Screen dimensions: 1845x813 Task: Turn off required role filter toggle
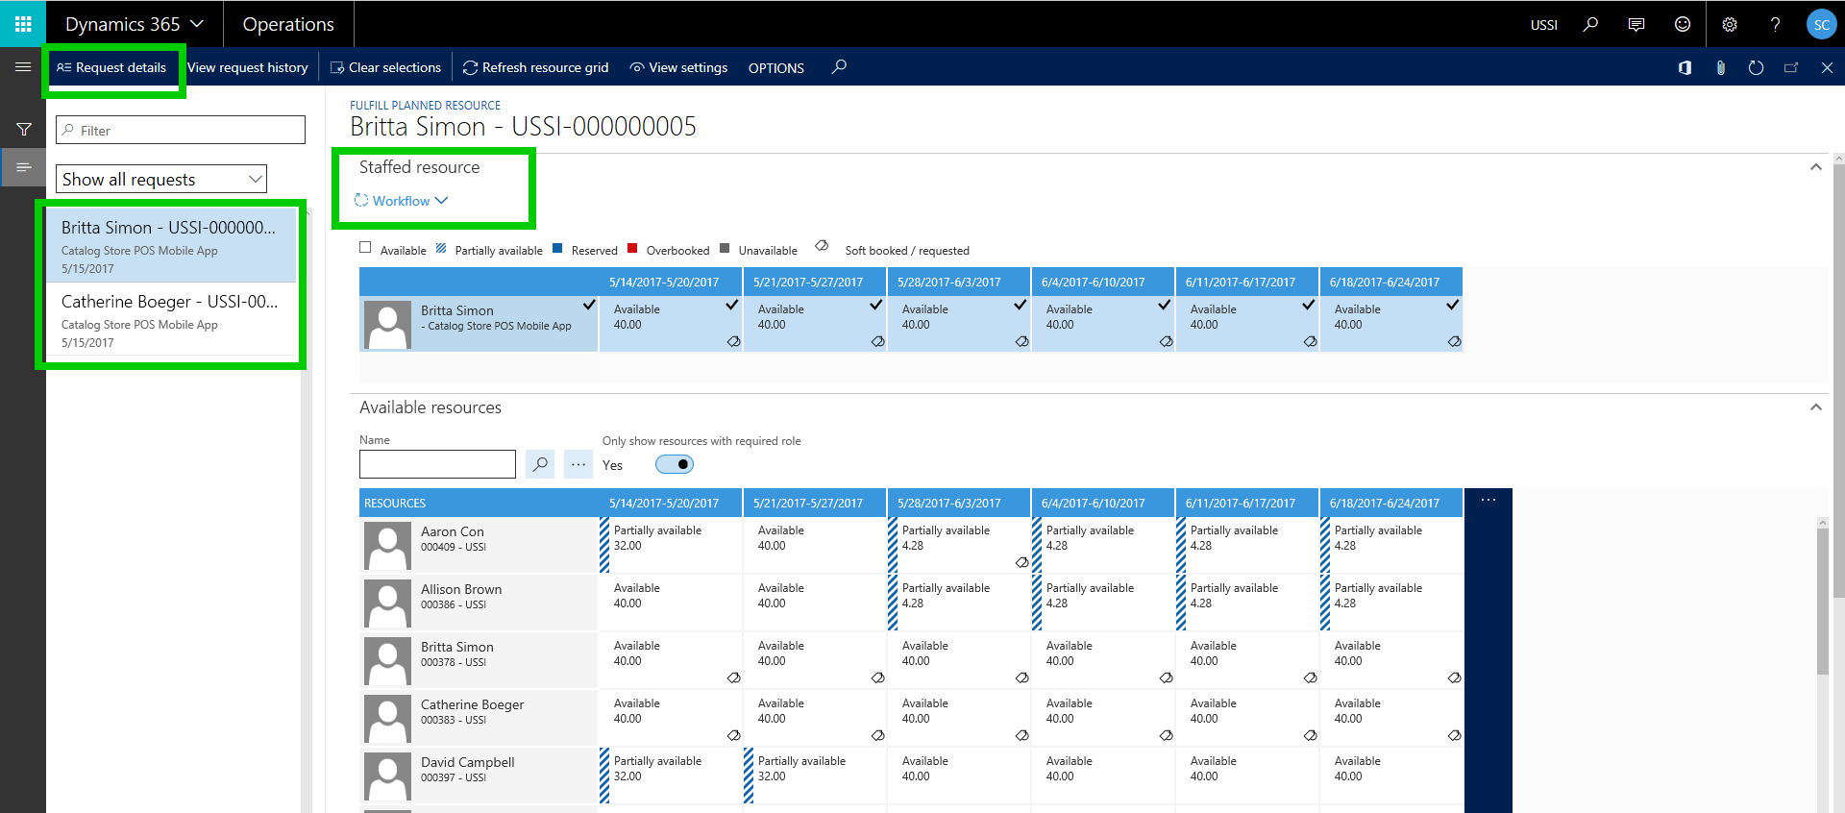pyautogui.click(x=675, y=464)
